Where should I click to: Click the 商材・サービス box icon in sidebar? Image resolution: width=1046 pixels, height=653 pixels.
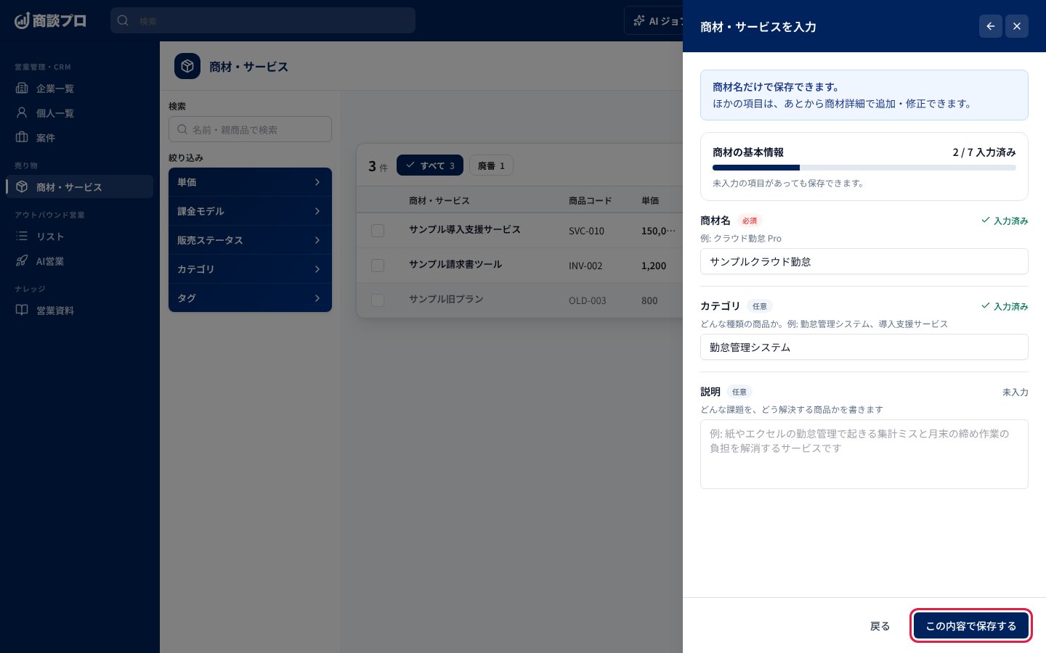[x=22, y=187]
